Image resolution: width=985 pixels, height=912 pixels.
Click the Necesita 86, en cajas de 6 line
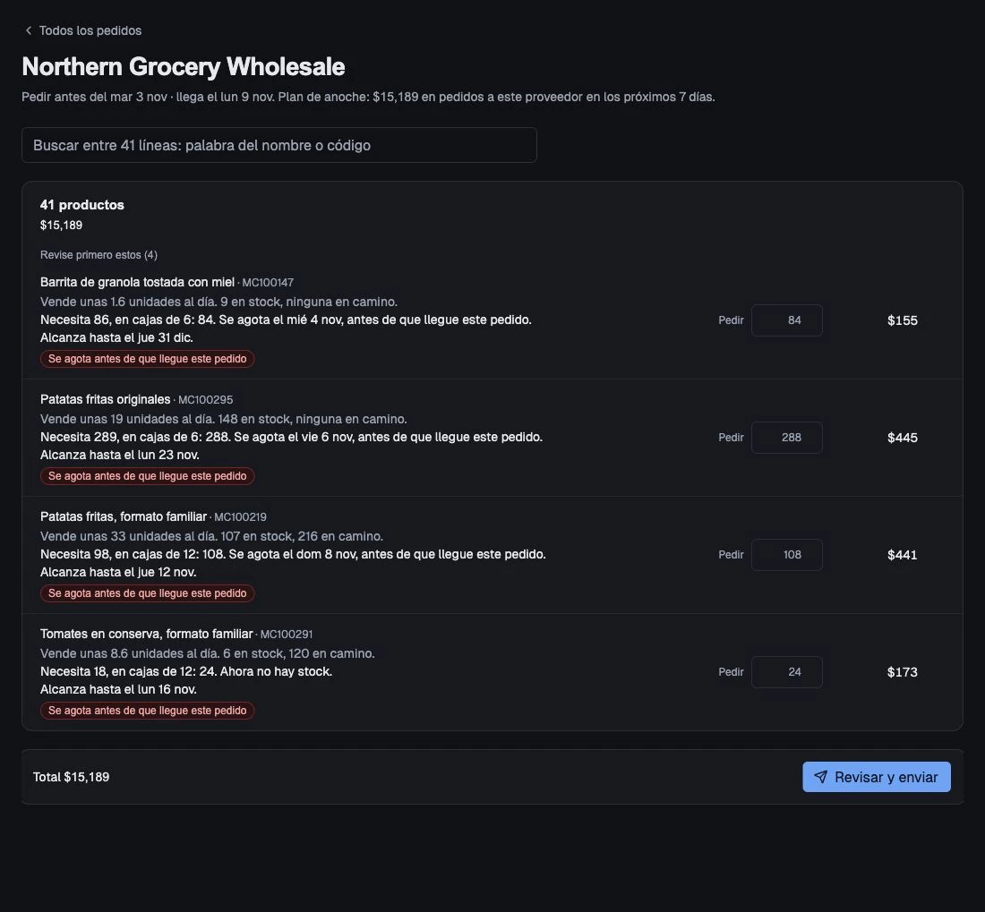(x=286, y=320)
